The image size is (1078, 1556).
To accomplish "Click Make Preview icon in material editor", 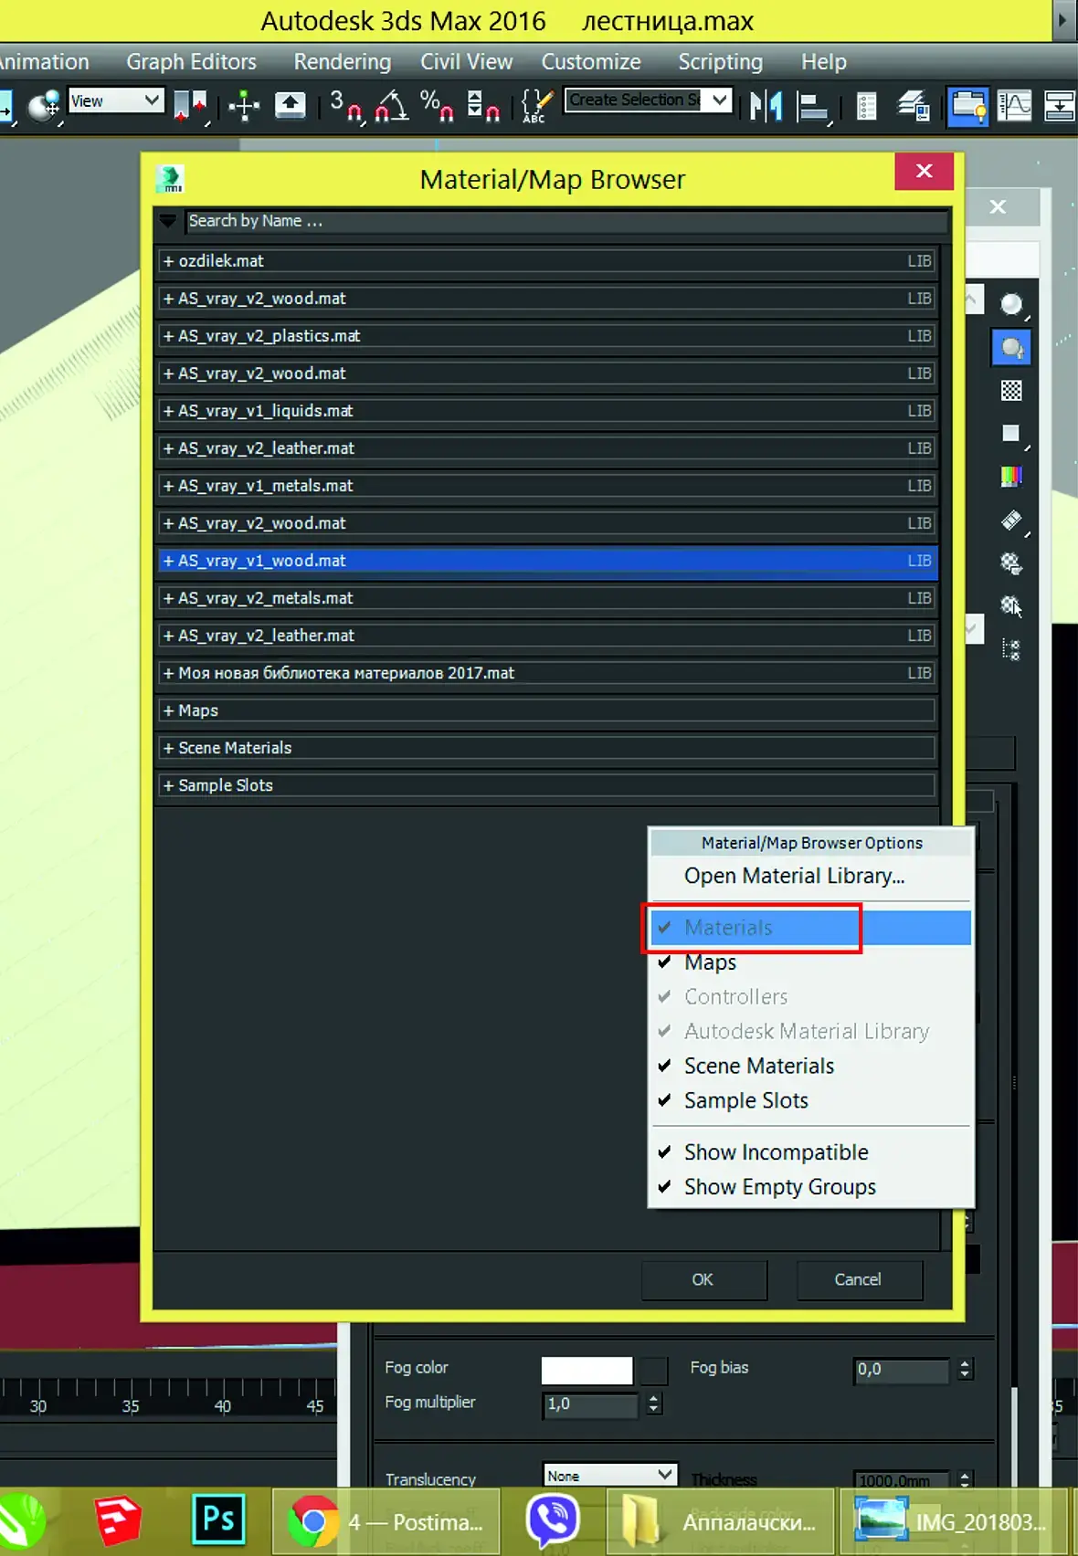I will pos(1011,520).
